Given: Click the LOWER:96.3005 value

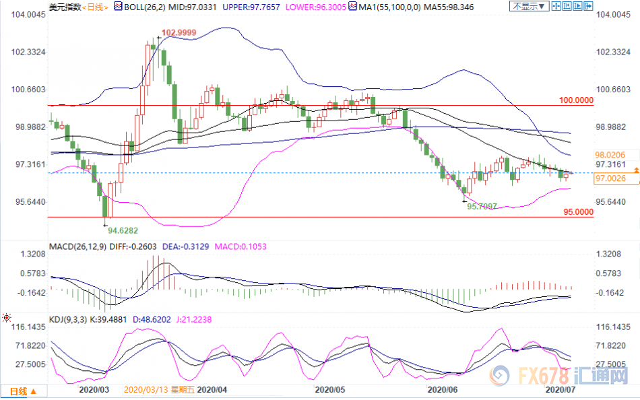Looking at the screenshot, I should pyautogui.click(x=315, y=7).
